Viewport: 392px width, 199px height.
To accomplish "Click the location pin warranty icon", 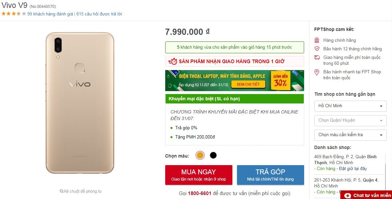I will click(x=317, y=72).
